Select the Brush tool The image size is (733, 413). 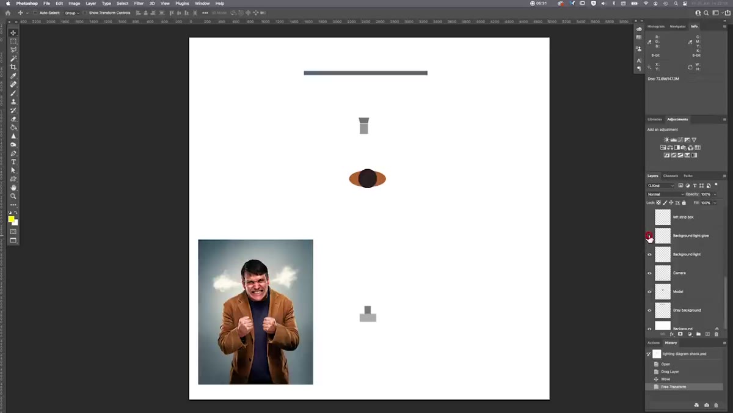13,93
